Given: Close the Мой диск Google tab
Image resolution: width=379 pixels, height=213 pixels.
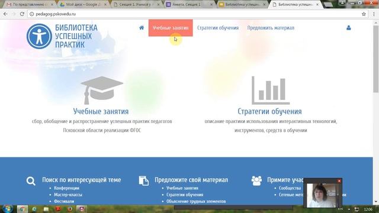Looking at the screenshot, I should coord(105,4).
